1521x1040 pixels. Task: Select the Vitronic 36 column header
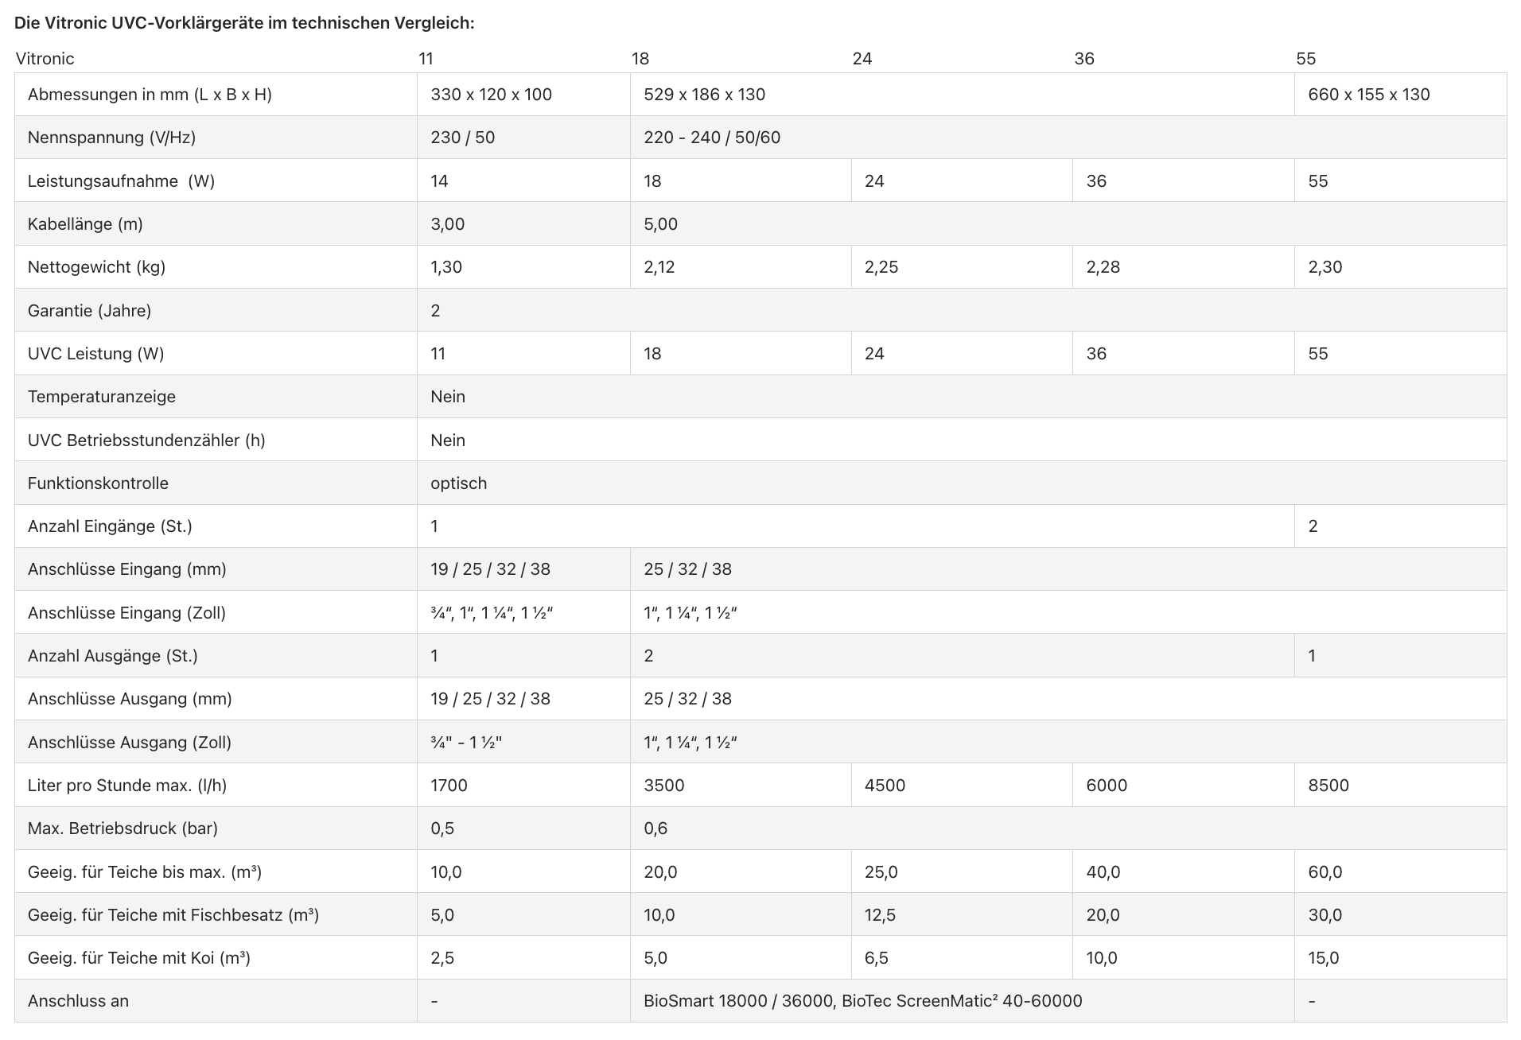point(1084,59)
